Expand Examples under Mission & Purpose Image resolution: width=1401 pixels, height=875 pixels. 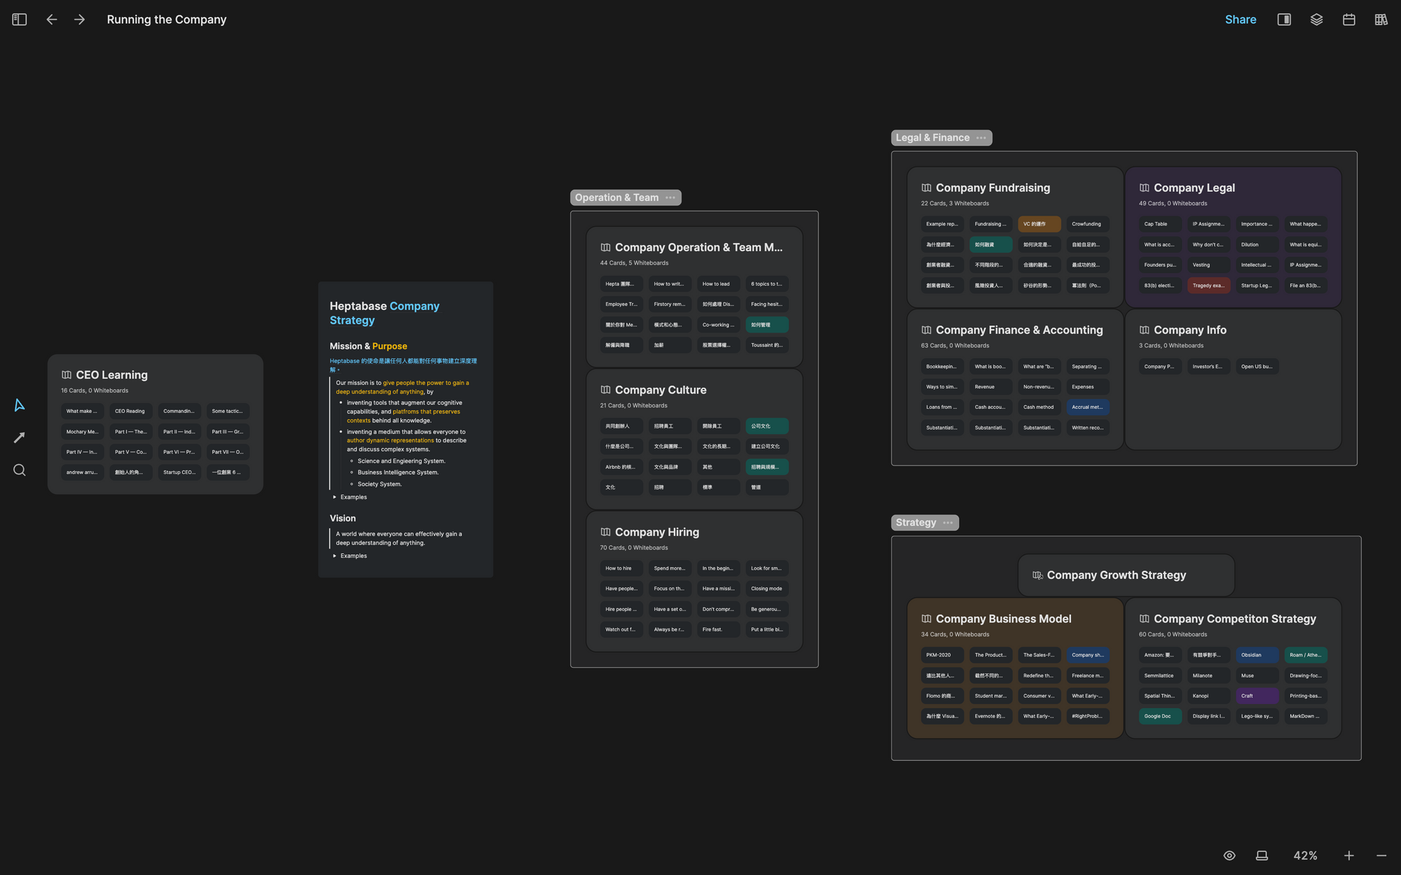[x=335, y=497]
